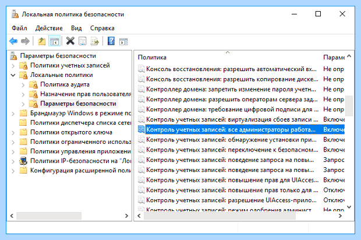Expand Назначение прав пользователя node

pos(23,94)
